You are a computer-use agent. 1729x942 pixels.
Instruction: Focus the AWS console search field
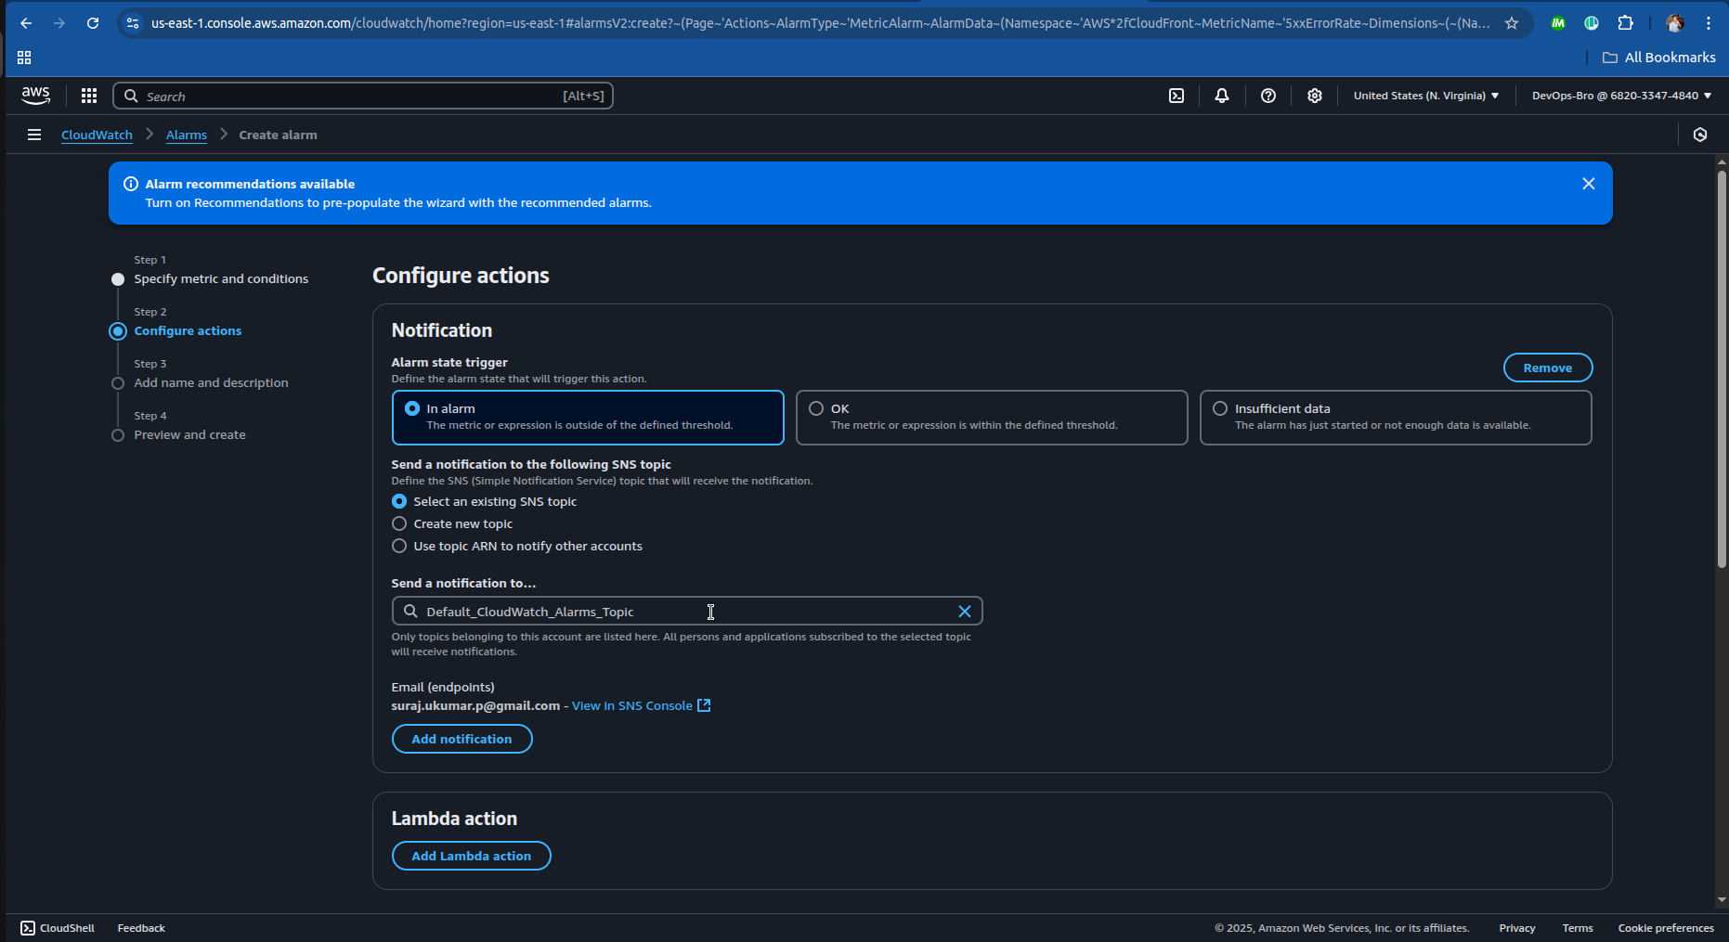click(363, 96)
